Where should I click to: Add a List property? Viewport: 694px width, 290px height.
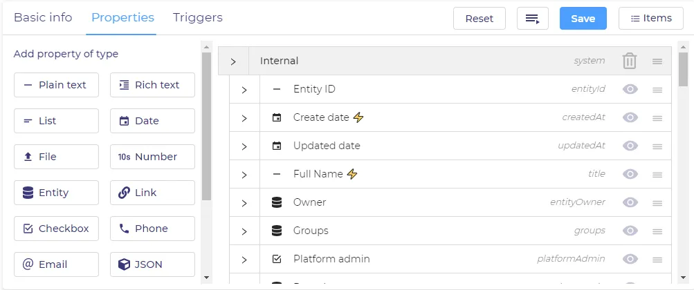point(56,121)
